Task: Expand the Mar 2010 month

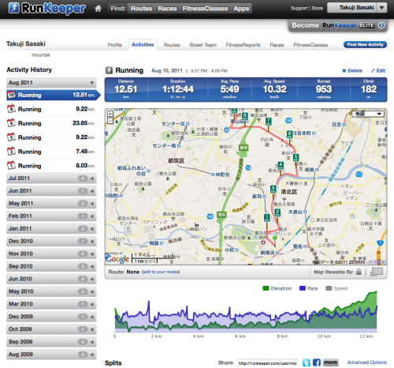Action: pyautogui.click(x=51, y=304)
